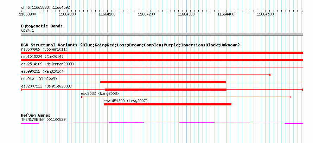The height and width of the screenshot is (143, 313).
Task: Click the esv2514109 (McKernan2009) label
Action: (47, 64)
